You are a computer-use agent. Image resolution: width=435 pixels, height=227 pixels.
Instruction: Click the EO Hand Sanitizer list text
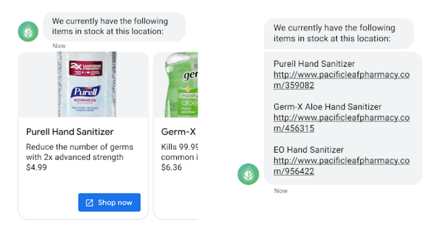click(309, 150)
